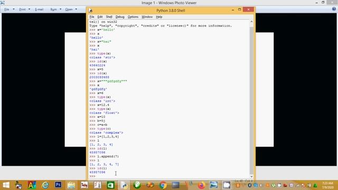Image resolution: width=338 pixels, height=190 pixels.
Task: Open Photo Viewer Print dropdown
Action: [25, 9]
